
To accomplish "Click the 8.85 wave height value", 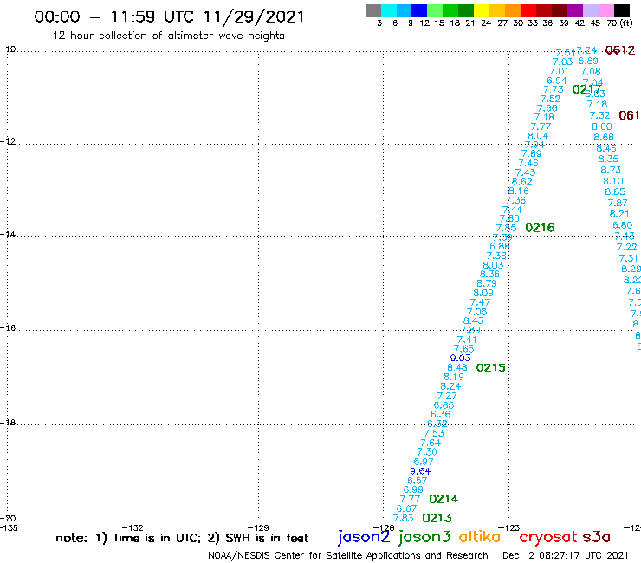I will (x=615, y=191).
